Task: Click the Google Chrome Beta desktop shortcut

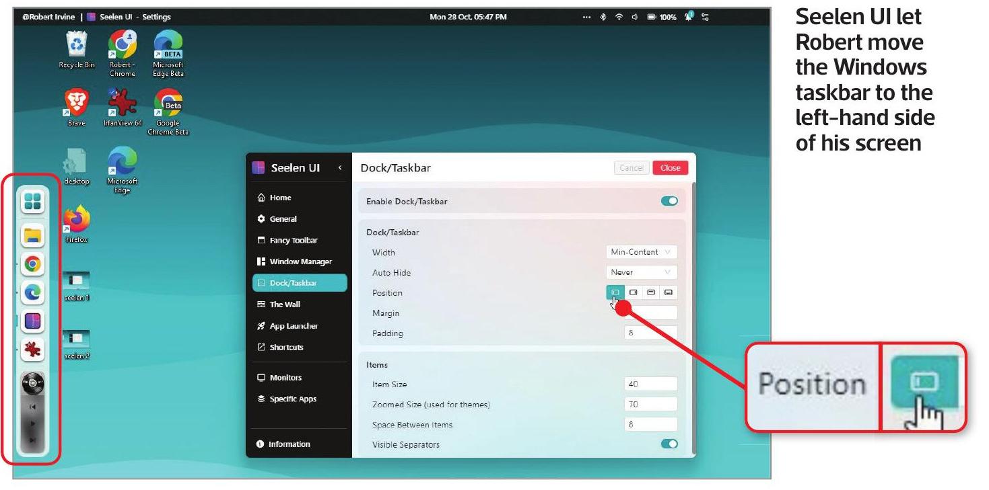Action: tap(168, 112)
